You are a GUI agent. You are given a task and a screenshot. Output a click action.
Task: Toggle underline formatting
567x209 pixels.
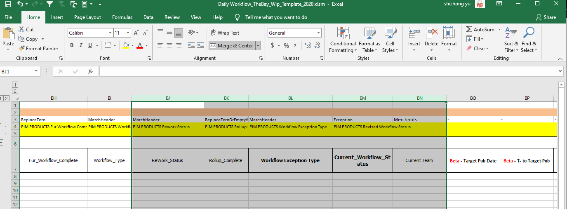(x=90, y=45)
